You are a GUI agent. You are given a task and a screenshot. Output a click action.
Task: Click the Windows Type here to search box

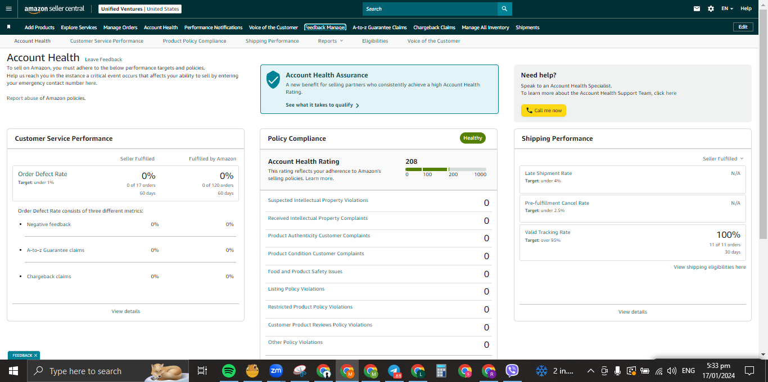(107, 371)
